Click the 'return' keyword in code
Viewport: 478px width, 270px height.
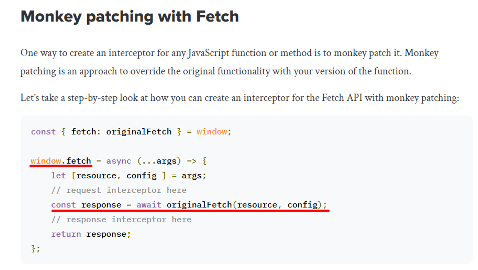click(66, 234)
